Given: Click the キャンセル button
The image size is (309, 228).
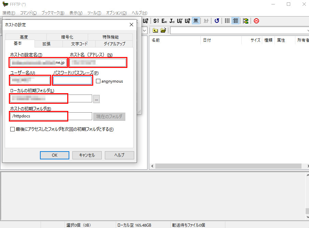Looking at the screenshot, I should click(x=87, y=155).
